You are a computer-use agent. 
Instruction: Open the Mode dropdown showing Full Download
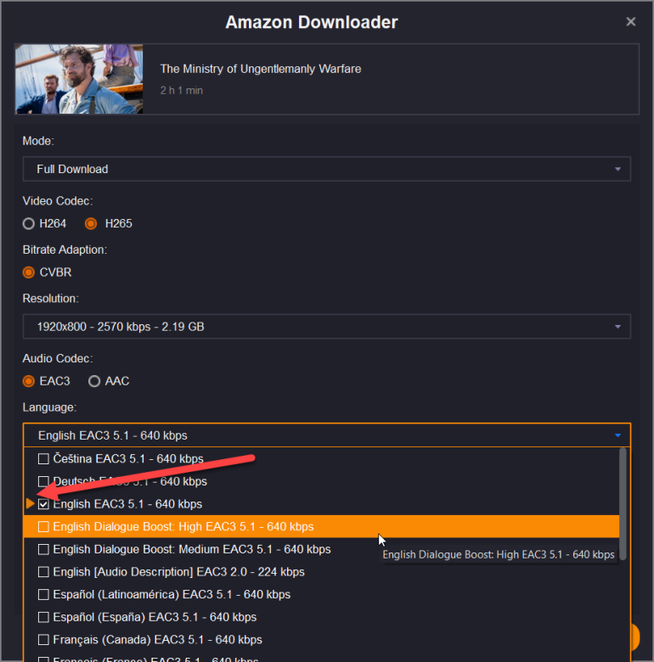[x=327, y=169]
